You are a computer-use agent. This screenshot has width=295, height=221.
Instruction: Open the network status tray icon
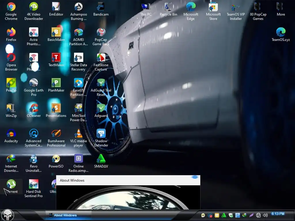(258, 215)
